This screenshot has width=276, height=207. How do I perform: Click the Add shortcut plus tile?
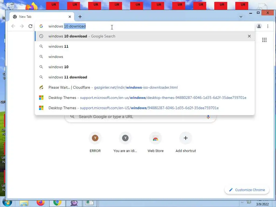click(185, 143)
